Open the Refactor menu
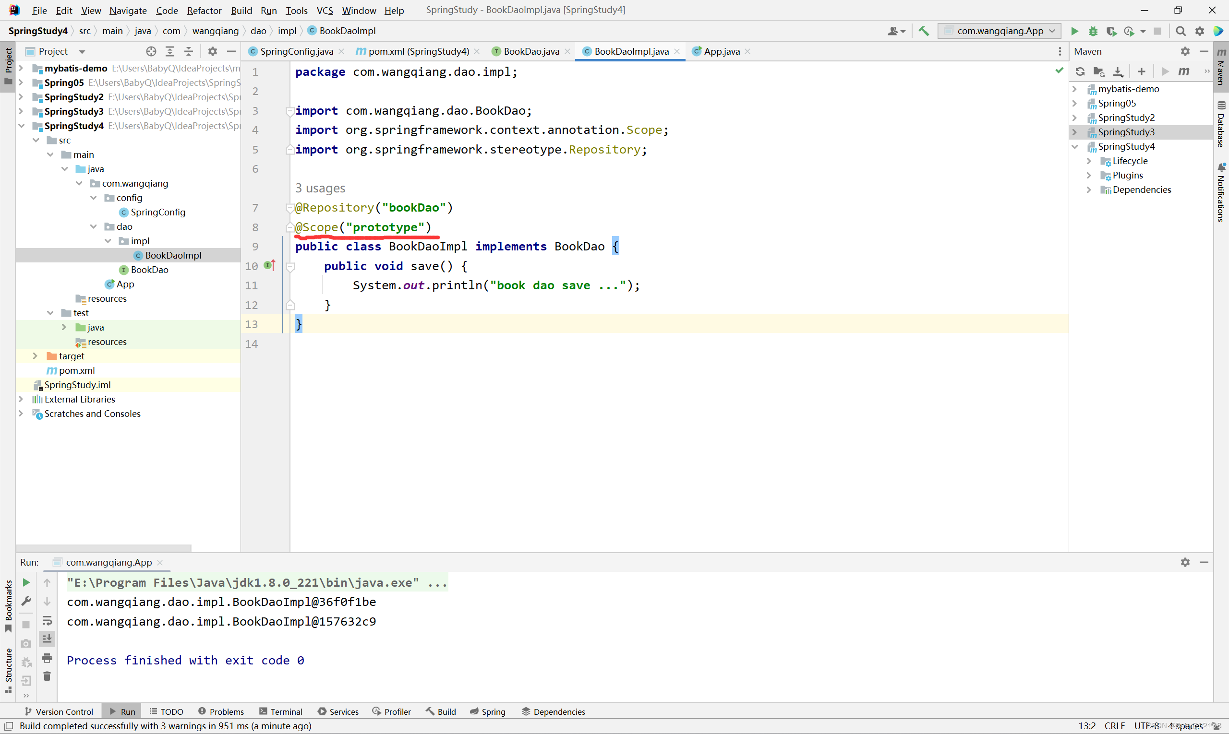The height and width of the screenshot is (734, 1229). click(204, 11)
